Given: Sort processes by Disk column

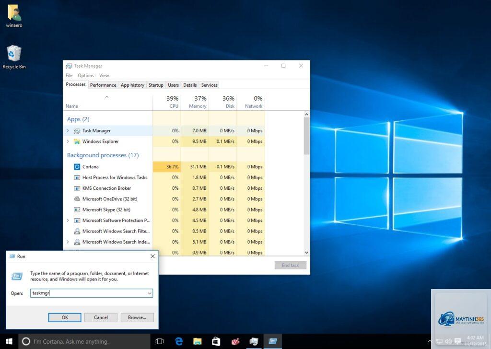Looking at the screenshot, I should coord(223,102).
